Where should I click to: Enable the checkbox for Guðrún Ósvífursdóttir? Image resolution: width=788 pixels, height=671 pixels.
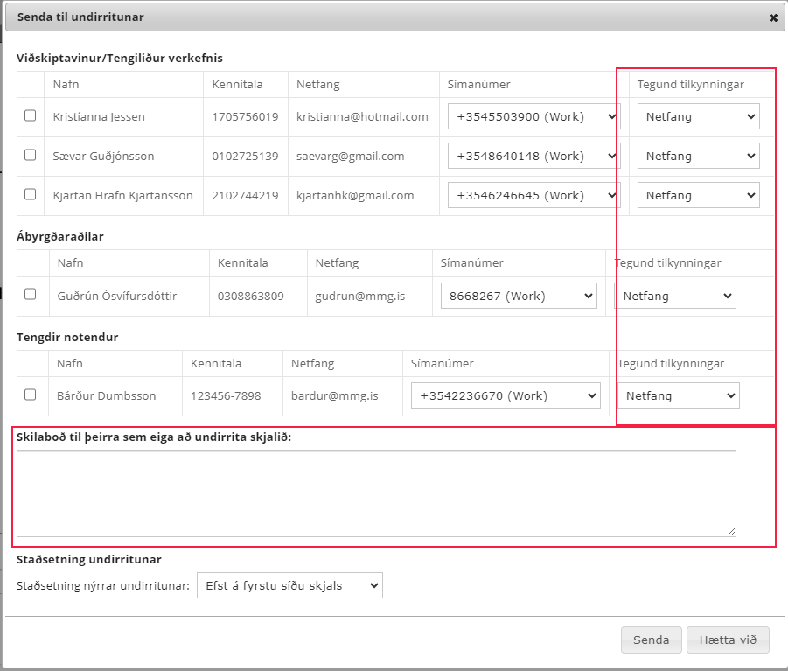[x=31, y=295]
